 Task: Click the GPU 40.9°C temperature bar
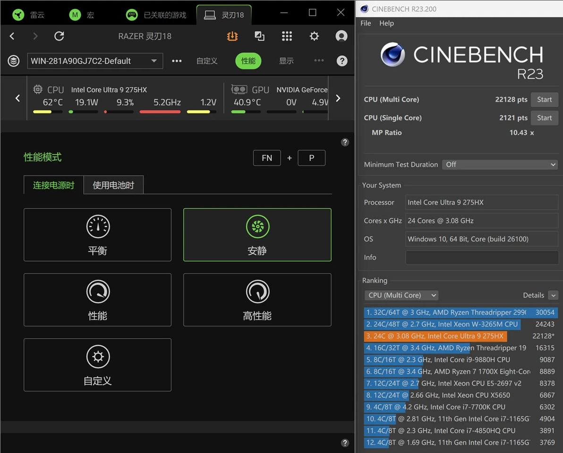(246, 111)
